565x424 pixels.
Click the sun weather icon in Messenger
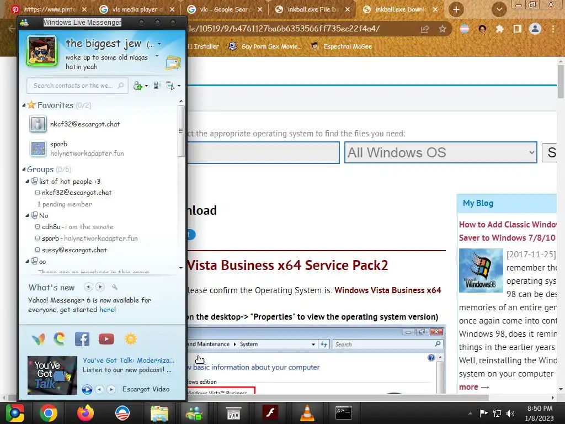tap(130, 339)
